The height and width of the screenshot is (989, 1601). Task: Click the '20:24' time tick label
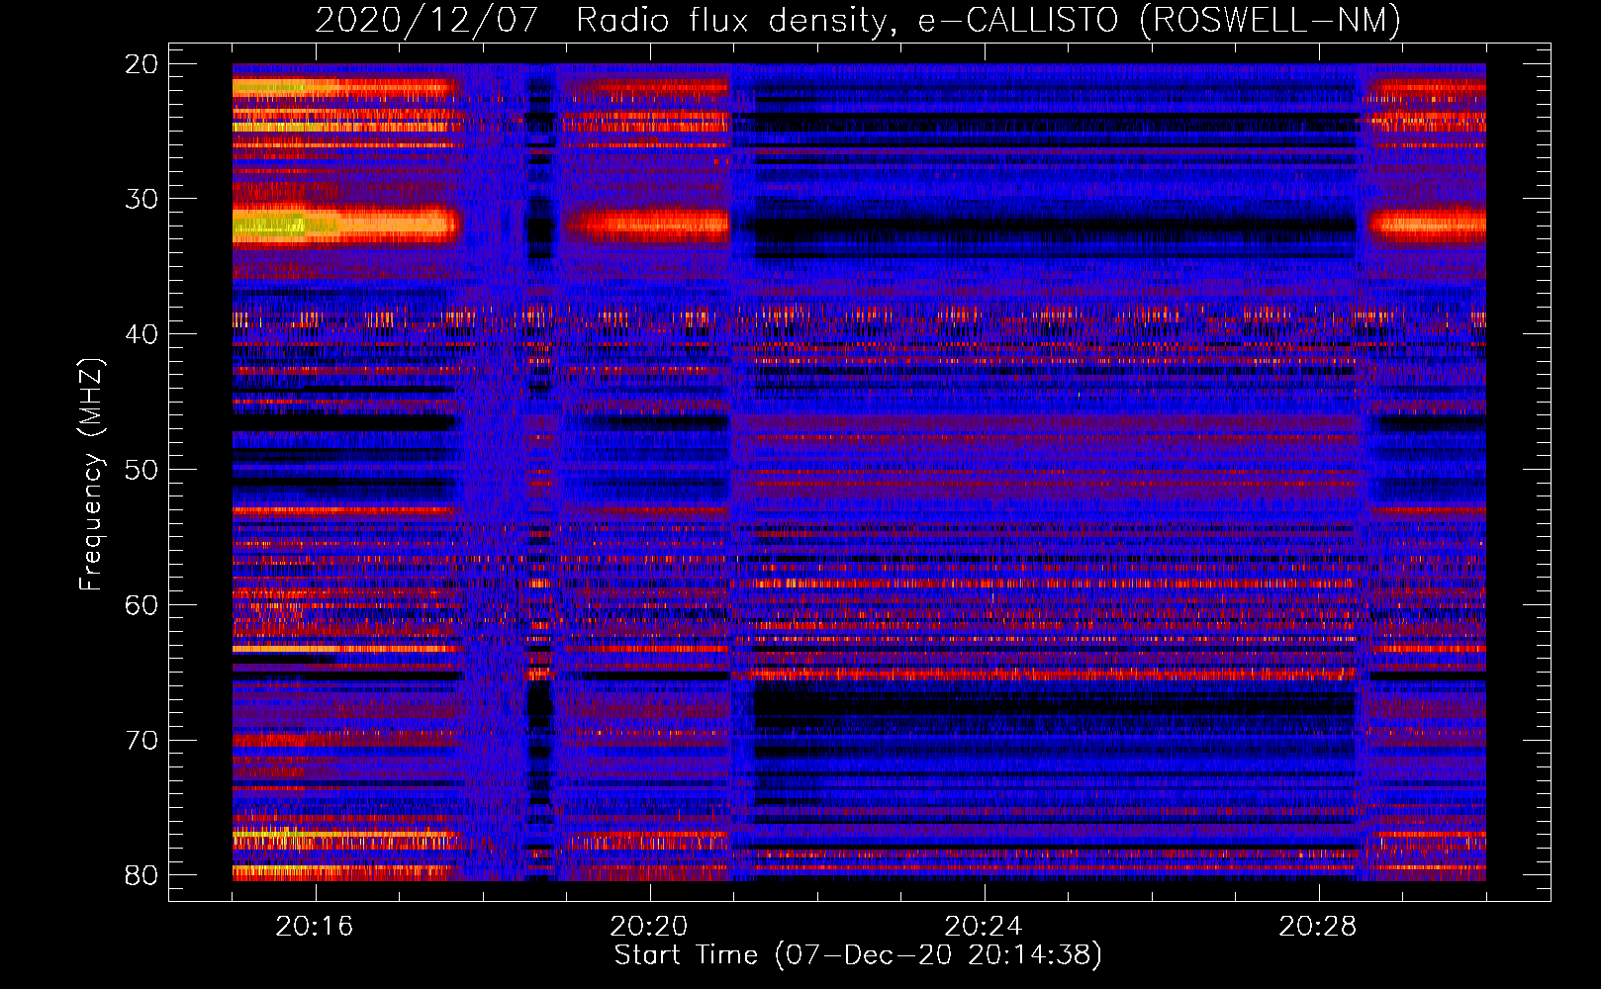pos(984,927)
